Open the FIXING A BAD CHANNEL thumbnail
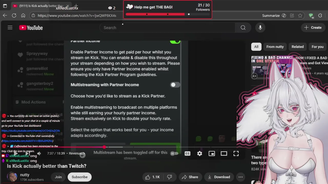Screen dimensions: 328x184 [x=272, y=67]
